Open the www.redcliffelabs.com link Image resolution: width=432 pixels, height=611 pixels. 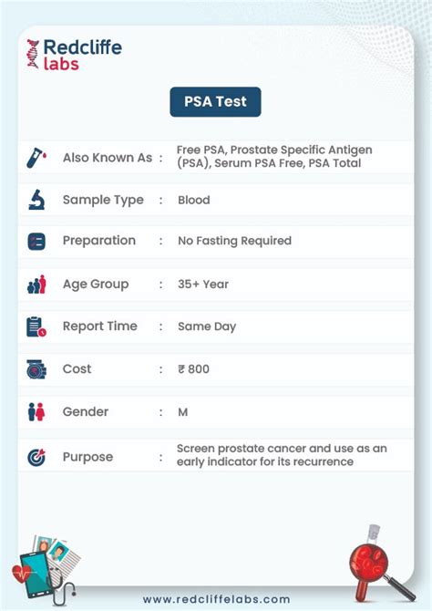coord(217,599)
